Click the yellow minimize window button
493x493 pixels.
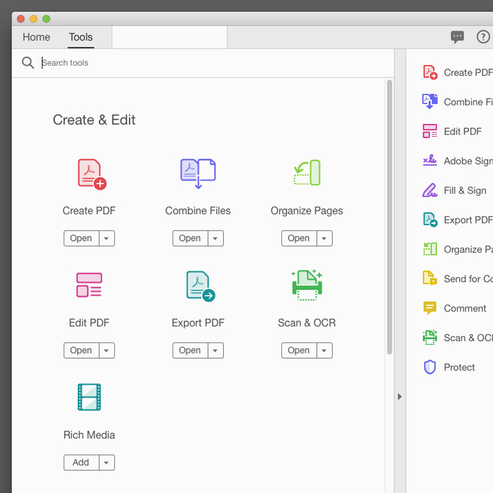tap(34, 19)
